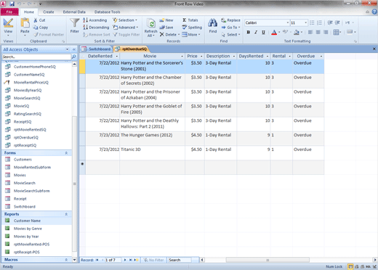Create a New record from the ribbon
This screenshot has width=378, height=270.
[166, 20]
